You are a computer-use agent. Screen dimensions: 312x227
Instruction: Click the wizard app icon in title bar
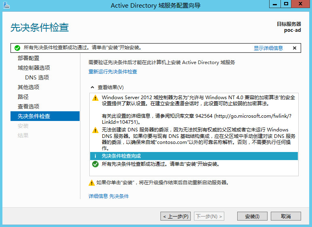[6, 5]
